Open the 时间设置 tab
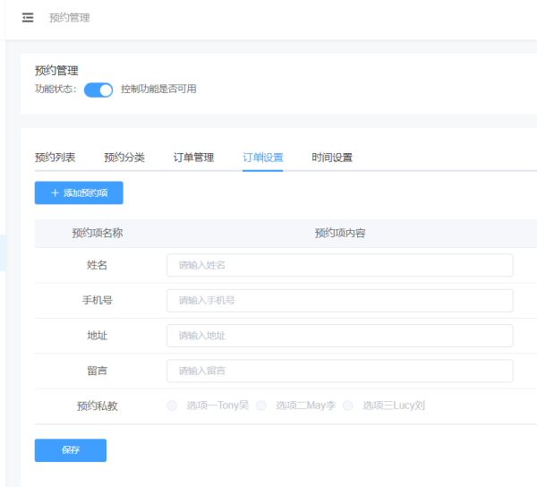This screenshot has width=537, height=487. (332, 158)
